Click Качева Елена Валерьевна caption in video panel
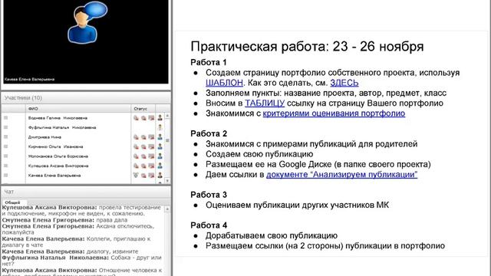The height and width of the screenshot is (276, 491). pyautogui.click(x=29, y=80)
